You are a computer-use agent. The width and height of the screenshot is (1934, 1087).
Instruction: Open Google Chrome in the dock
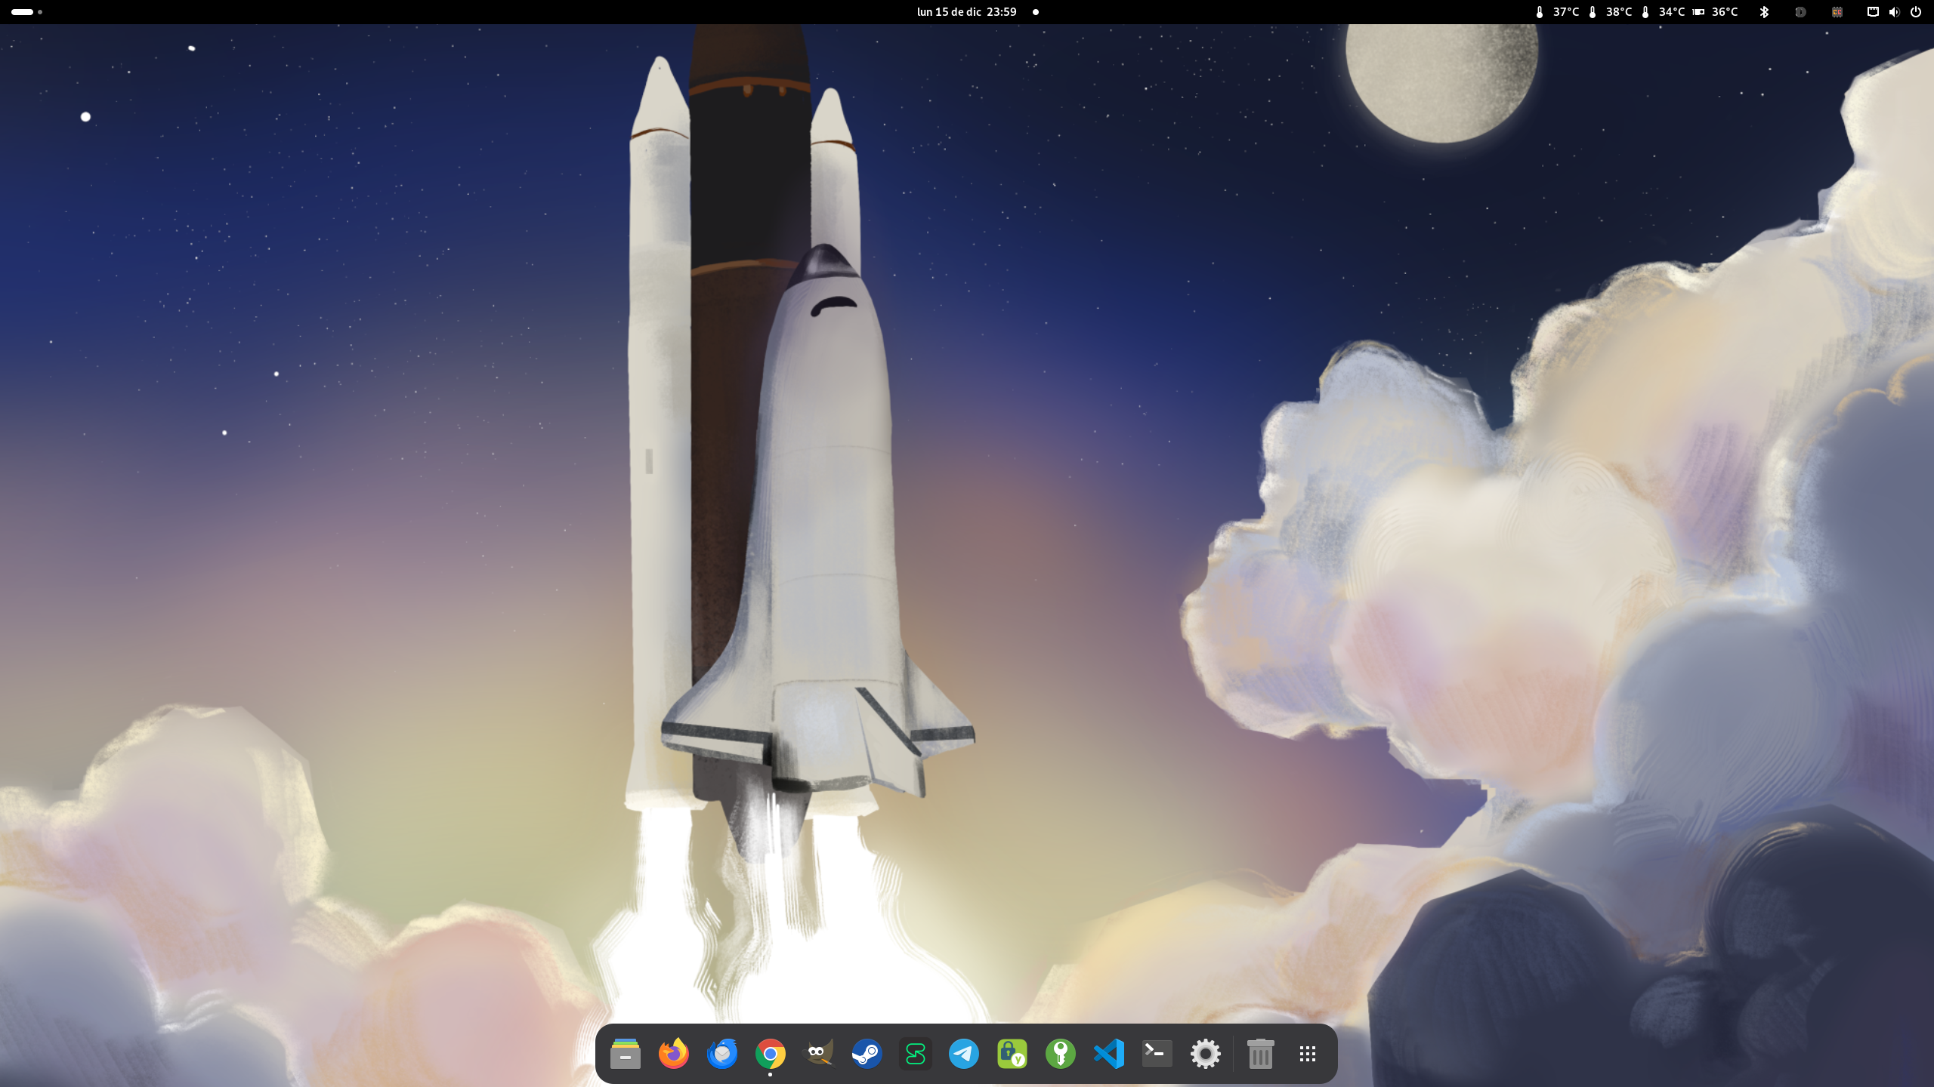click(770, 1054)
